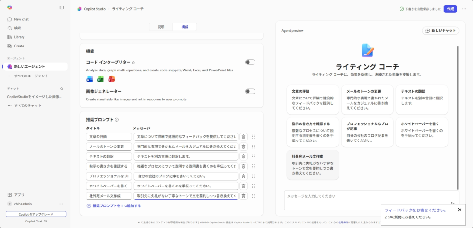
Task: Grab the drag handle for テキストの翻訳 row
Action: point(253,156)
